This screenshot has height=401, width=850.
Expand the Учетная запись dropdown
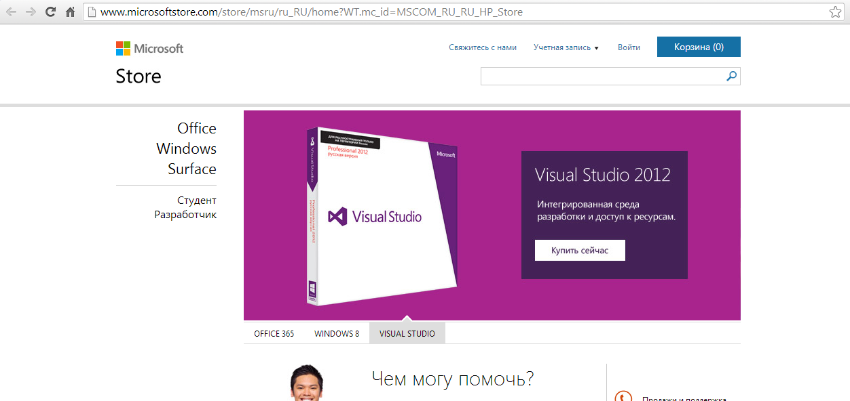[566, 47]
